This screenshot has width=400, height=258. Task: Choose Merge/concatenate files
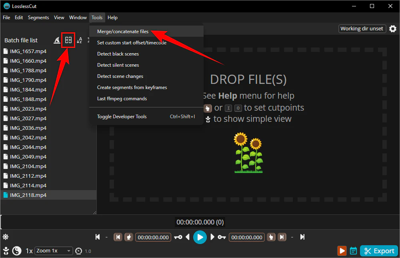coord(146,31)
